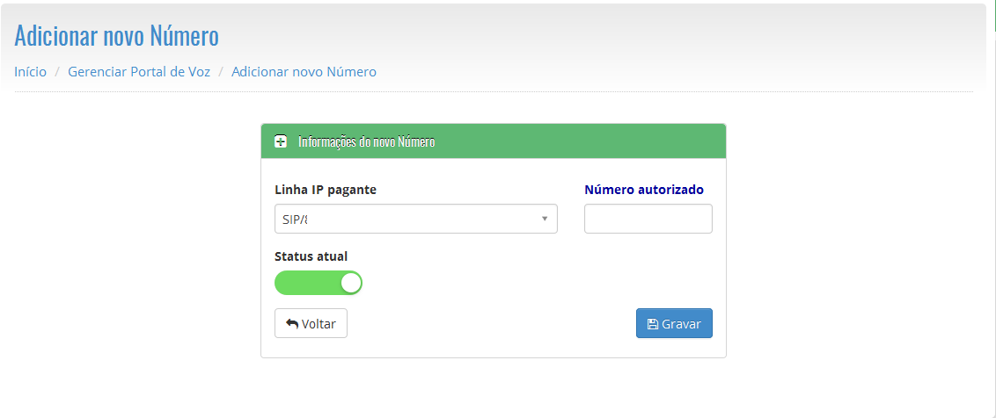The image size is (996, 418).
Task: Click the Informações do novo Número header text
Action: tap(366, 141)
